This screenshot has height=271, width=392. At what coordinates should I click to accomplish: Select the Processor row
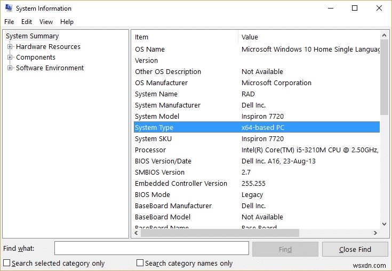tap(150, 150)
